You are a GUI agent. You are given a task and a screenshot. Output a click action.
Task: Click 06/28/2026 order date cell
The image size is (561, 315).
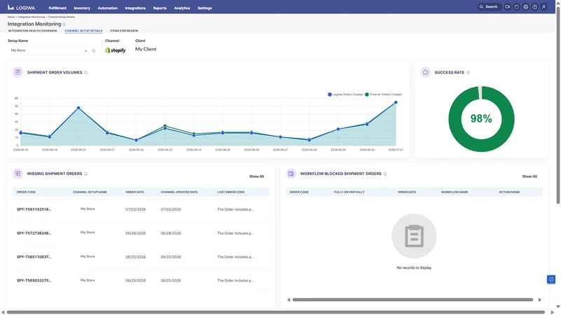tap(135, 233)
